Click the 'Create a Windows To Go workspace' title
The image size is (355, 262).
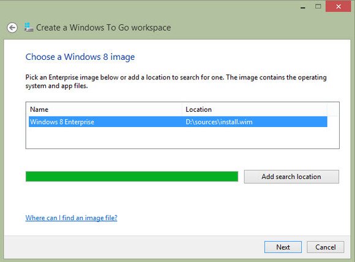tap(103, 27)
